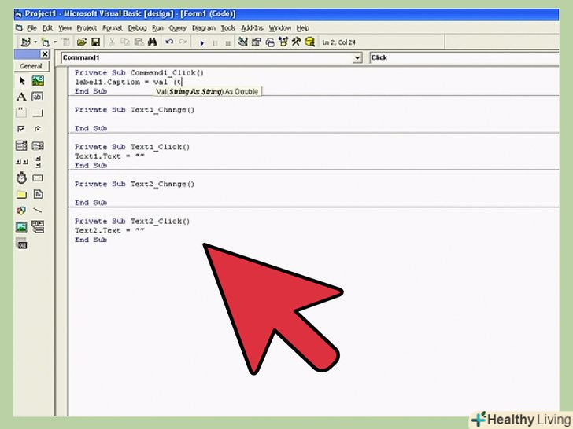The image size is (573, 429).
Task: Open the Properties Window icon
Action: pyautogui.click(x=256, y=42)
